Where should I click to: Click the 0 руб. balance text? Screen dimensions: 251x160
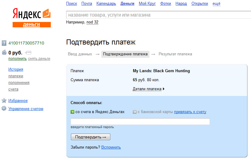tap(15, 53)
